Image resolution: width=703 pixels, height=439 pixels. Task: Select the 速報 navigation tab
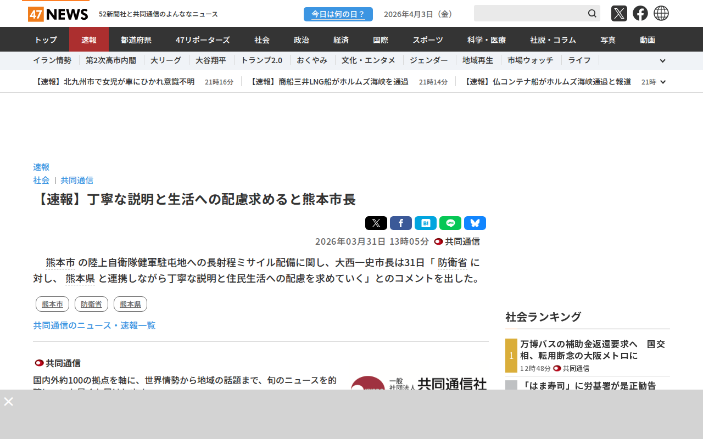(89, 40)
